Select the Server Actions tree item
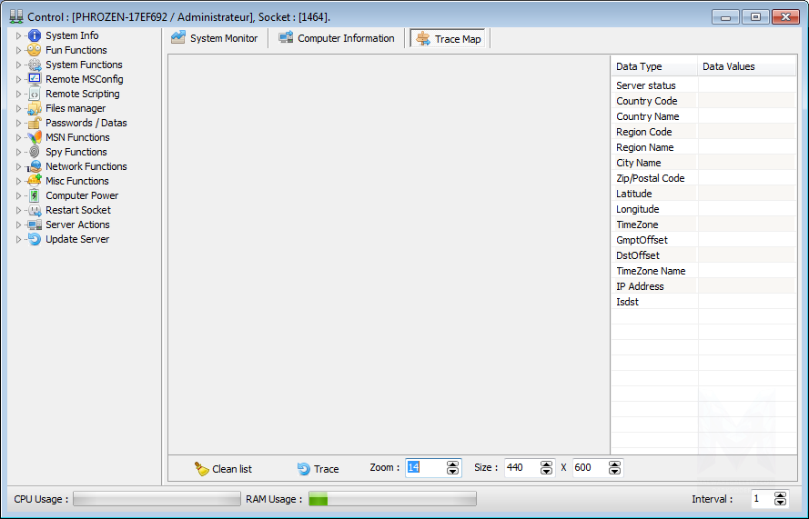 [x=77, y=225]
